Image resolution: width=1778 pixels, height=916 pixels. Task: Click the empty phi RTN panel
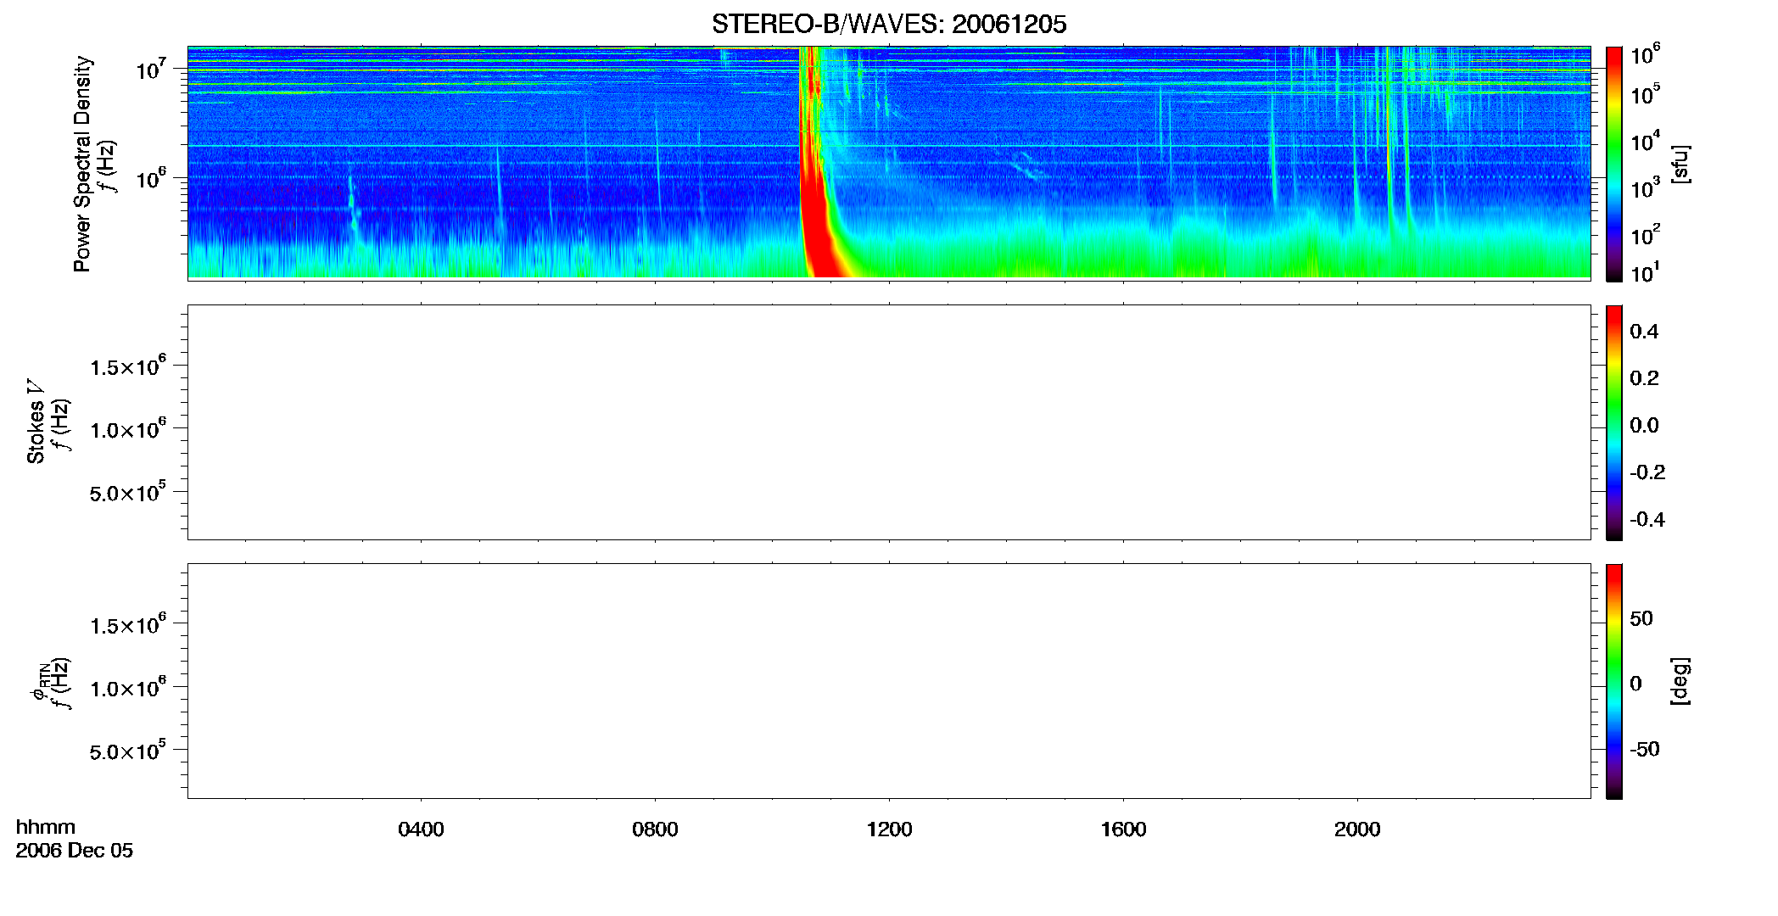tap(889, 681)
